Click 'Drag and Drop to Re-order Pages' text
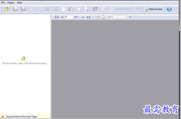Viewport: 181px width, 119px height. pyautogui.click(x=22, y=117)
